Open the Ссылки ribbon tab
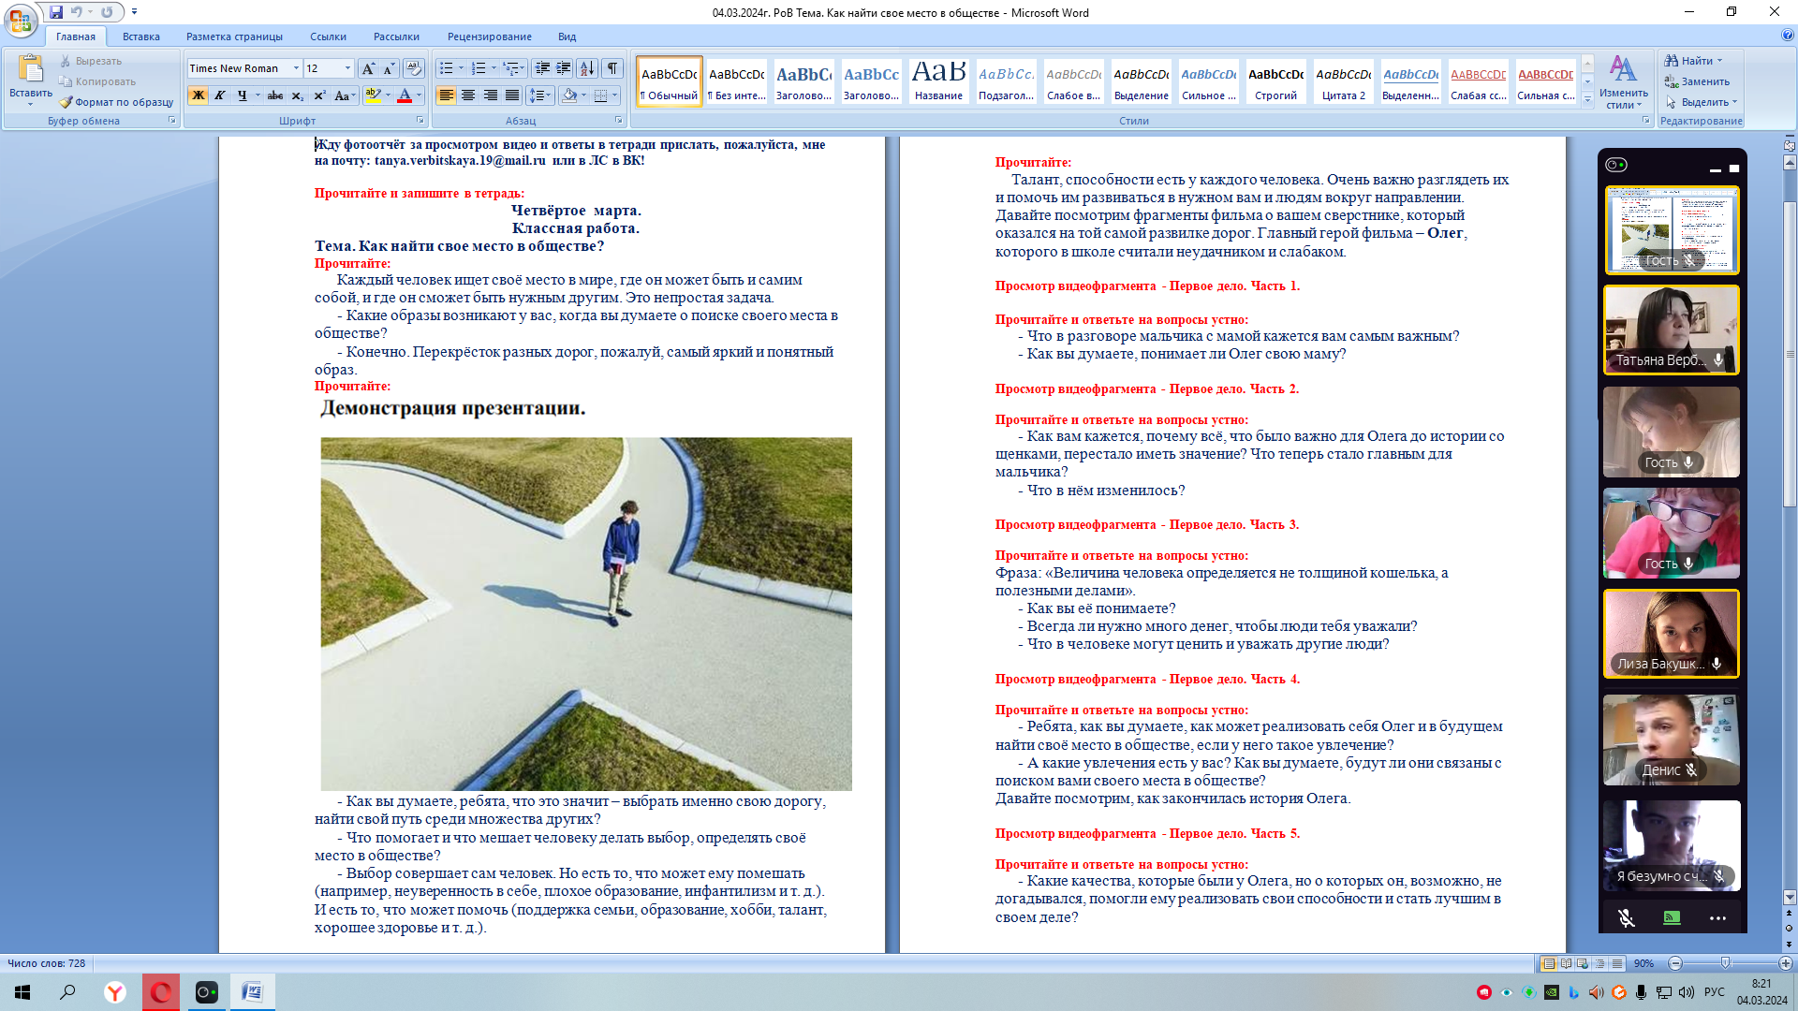Image resolution: width=1798 pixels, height=1011 pixels. point(329,37)
